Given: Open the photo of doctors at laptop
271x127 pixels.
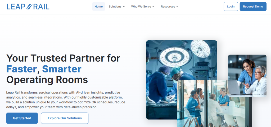Looking at the screenshot, I should click(247, 76).
